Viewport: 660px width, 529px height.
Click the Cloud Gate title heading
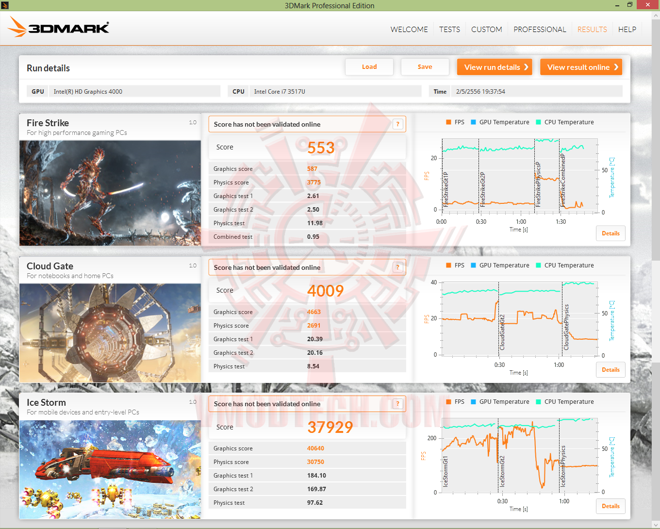click(50, 266)
